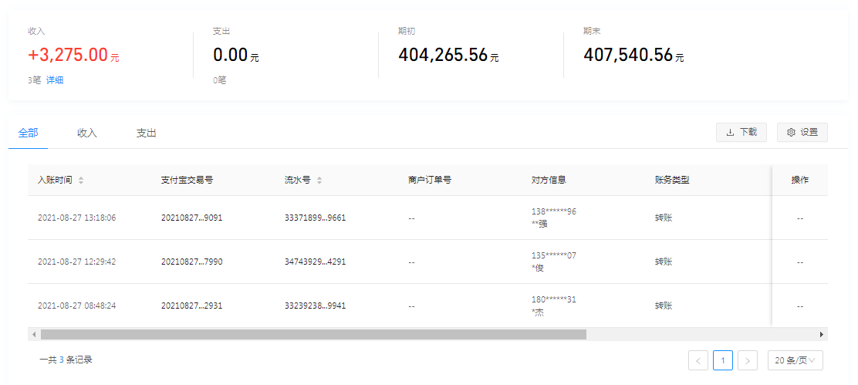Click the horizontal table scrollbar thumb
858x385 pixels.
pyautogui.click(x=312, y=334)
